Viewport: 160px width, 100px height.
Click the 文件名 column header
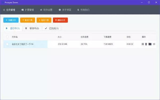pos(15,37)
